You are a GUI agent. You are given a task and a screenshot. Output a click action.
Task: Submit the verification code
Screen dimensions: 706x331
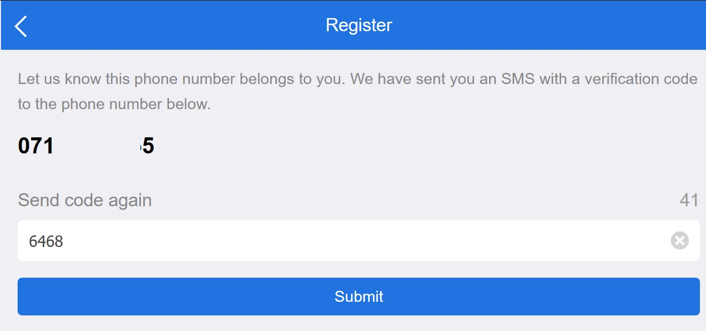point(359,296)
